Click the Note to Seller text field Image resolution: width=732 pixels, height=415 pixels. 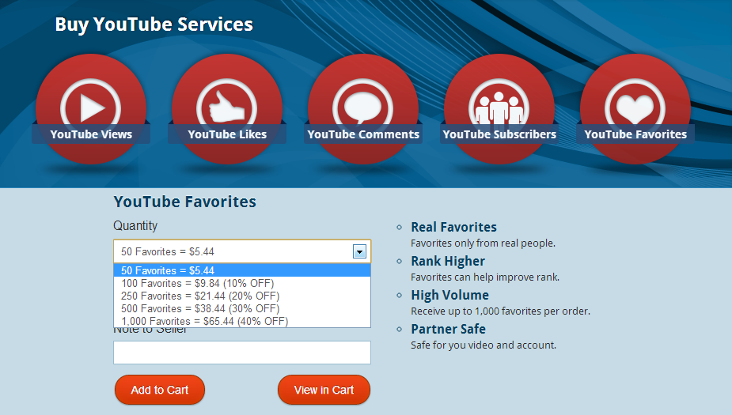point(242,353)
